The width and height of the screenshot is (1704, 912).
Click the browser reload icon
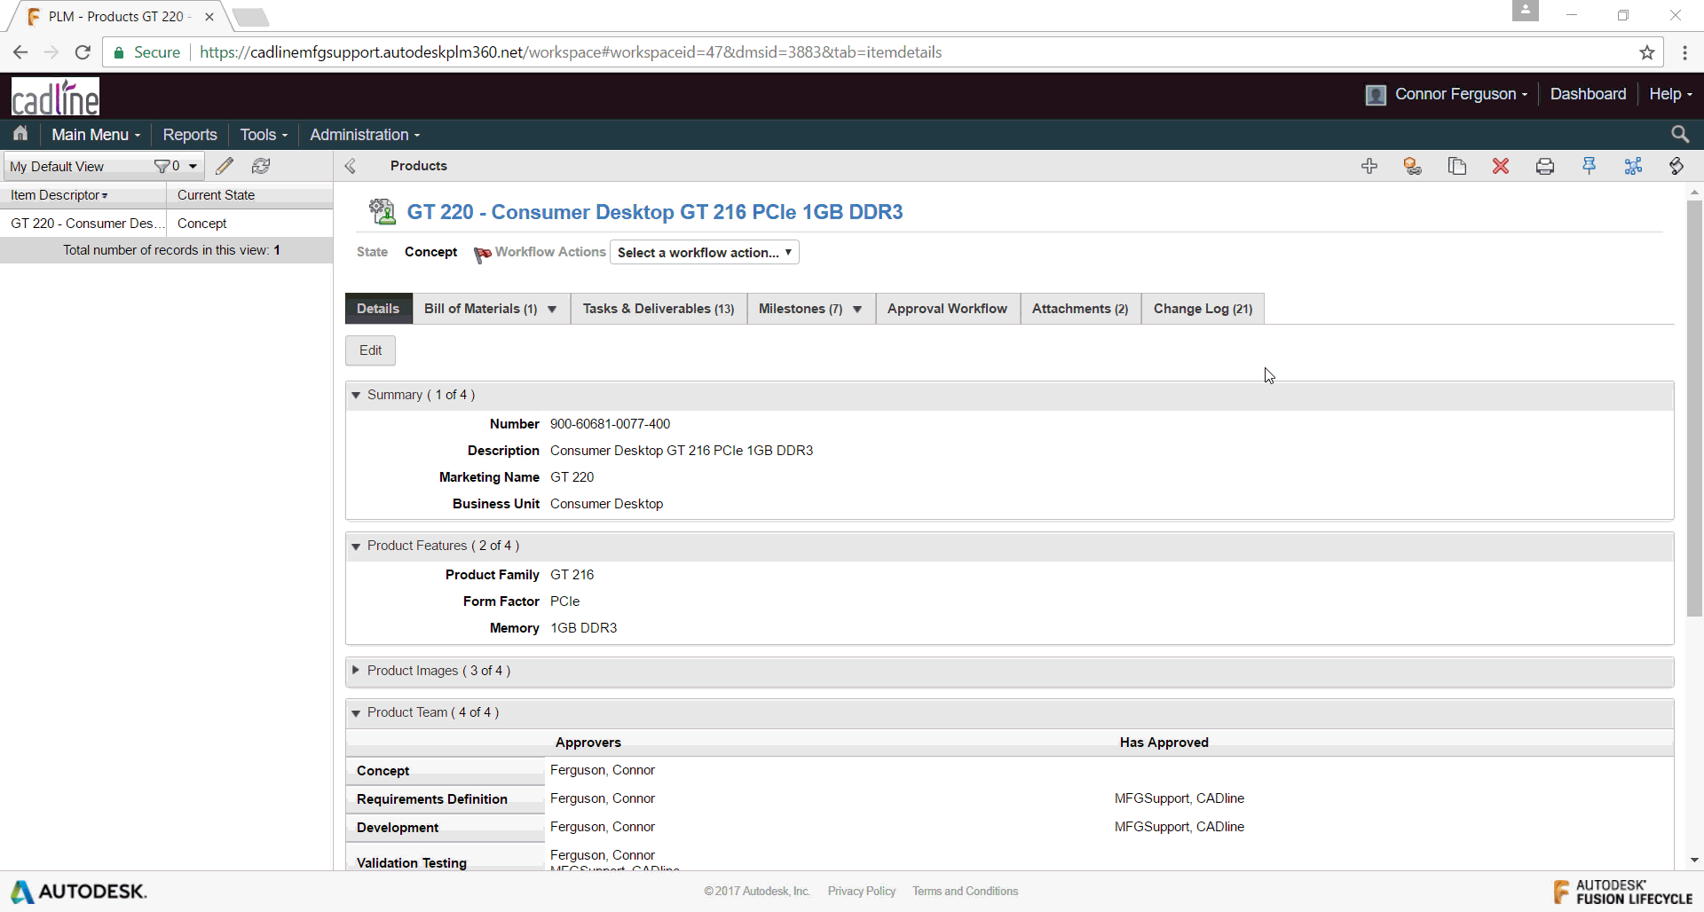[x=83, y=52]
